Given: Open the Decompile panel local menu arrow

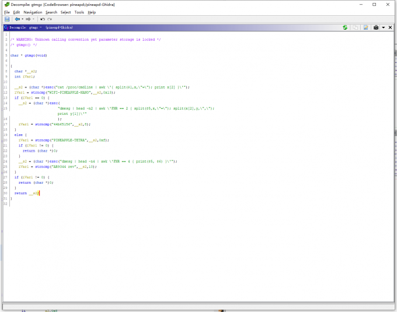Looking at the screenshot, I should point(384,27).
